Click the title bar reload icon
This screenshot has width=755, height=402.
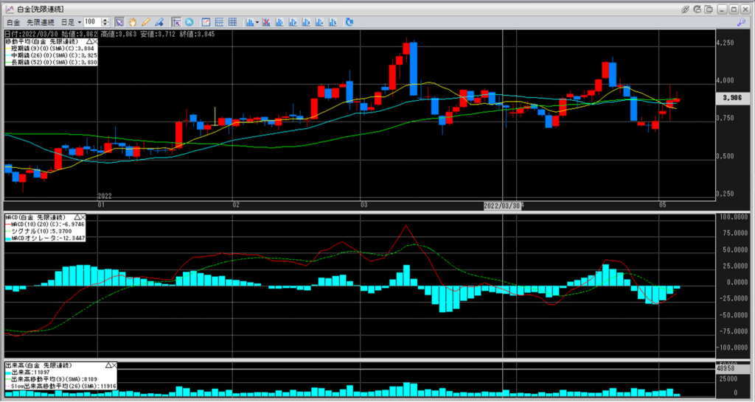(x=697, y=9)
